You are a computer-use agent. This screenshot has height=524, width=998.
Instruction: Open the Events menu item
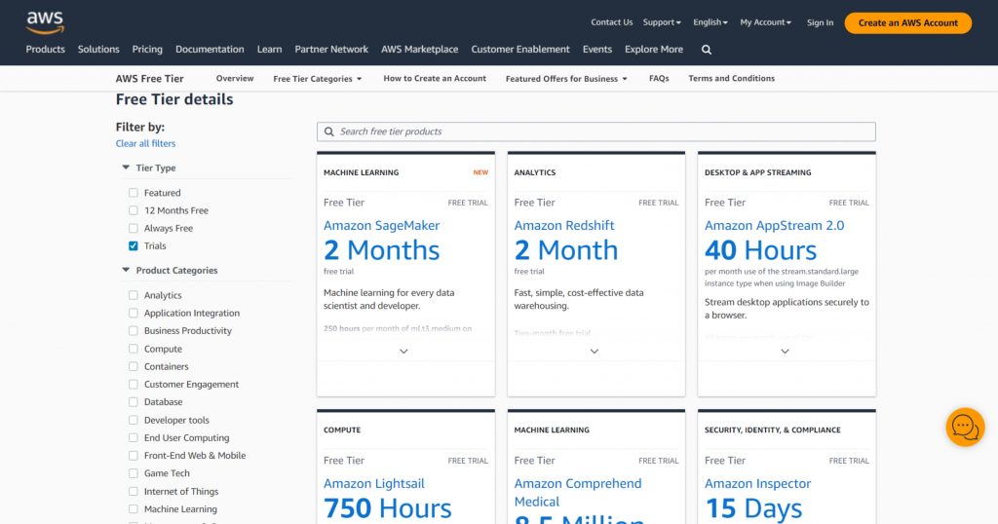(597, 49)
